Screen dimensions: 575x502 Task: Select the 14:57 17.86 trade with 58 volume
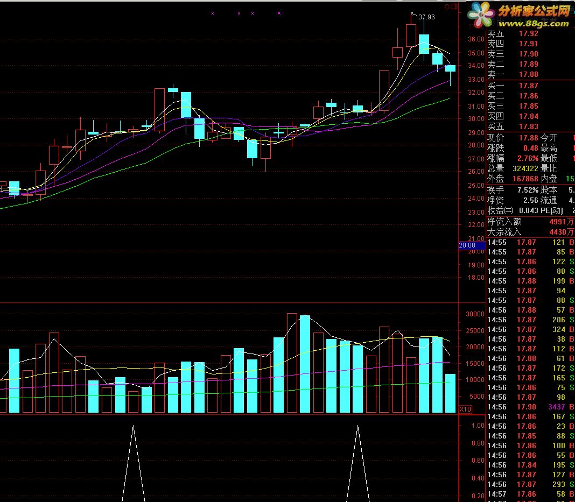point(530,494)
